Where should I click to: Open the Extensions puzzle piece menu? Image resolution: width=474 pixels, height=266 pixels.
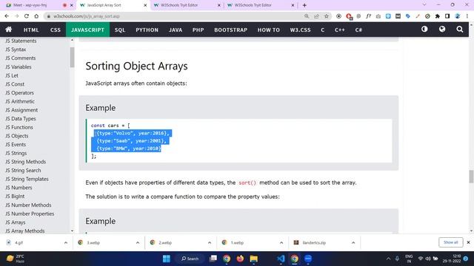[438, 16]
